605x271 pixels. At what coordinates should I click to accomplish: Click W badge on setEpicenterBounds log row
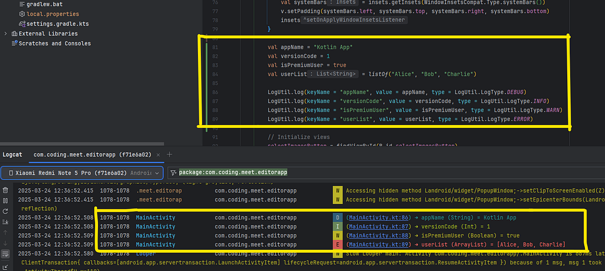337,200
